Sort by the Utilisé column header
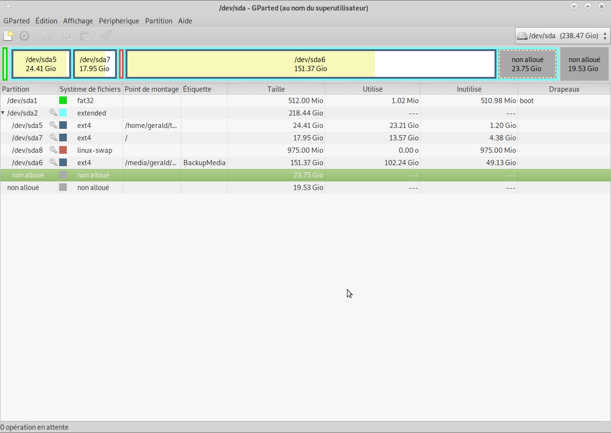 372,89
